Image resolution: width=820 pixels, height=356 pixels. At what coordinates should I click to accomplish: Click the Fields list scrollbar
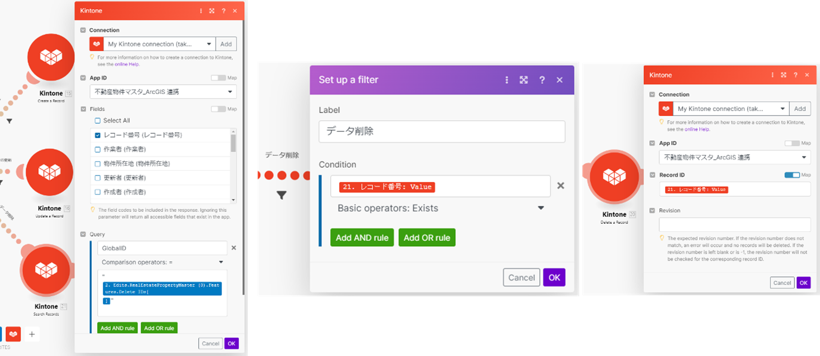click(233, 143)
